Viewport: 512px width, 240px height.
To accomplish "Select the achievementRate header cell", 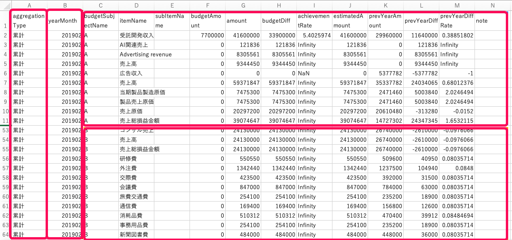I will (314, 20).
